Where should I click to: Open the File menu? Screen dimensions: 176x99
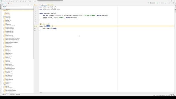(3, 1)
